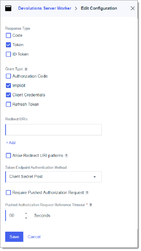Image resolution: width=141 pixels, height=251 pixels.
Task: Decrease timeout seconds with down arrow
Action: click(x=26, y=218)
